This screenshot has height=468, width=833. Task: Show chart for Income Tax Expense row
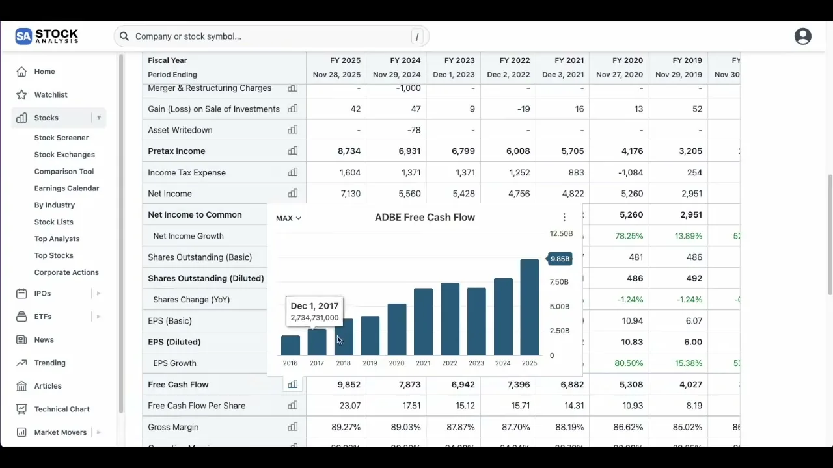pyautogui.click(x=293, y=173)
